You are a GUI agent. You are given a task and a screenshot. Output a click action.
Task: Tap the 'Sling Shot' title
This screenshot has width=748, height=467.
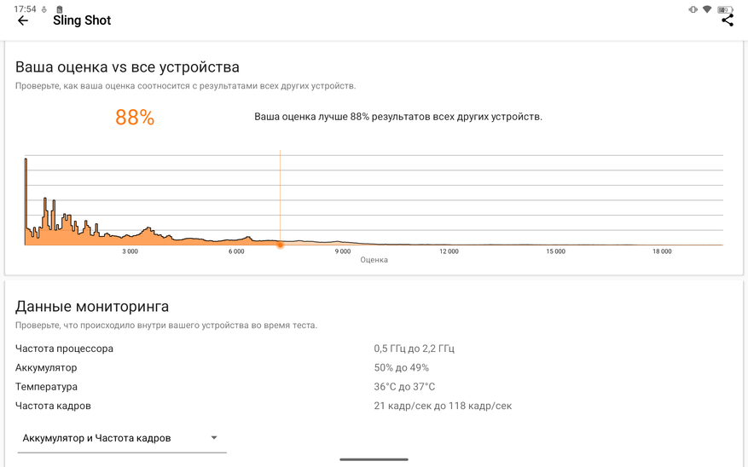[82, 20]
